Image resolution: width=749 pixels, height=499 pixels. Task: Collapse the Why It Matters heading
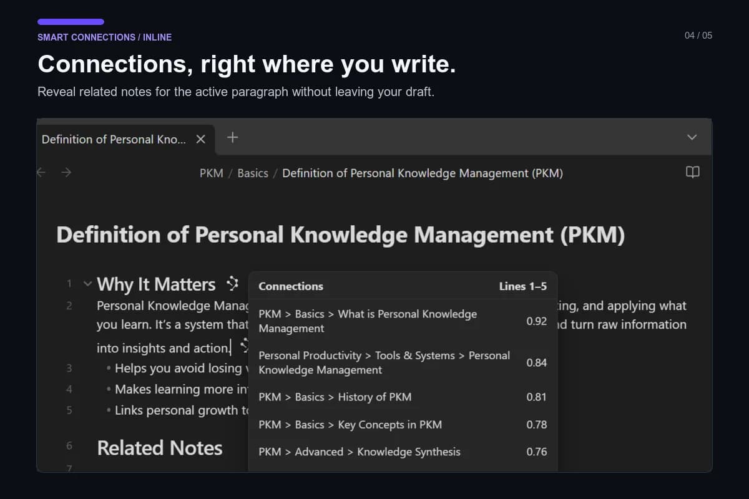(87, 284)
